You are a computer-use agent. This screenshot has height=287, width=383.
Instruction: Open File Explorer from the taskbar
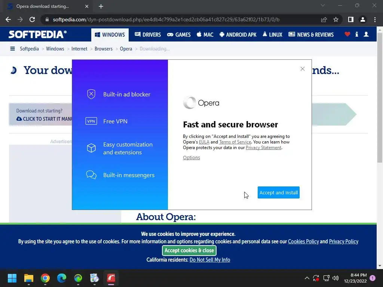28,278
